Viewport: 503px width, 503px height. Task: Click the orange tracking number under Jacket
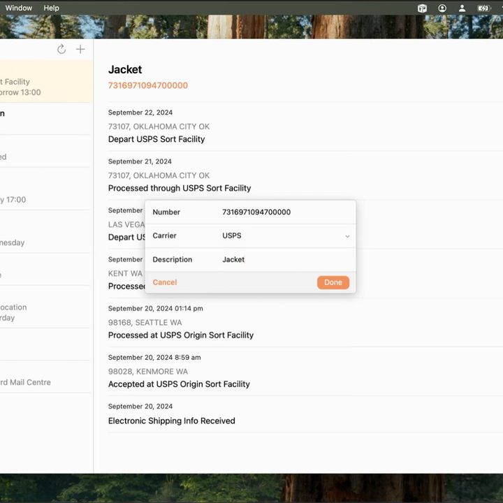tap(148, 85)
